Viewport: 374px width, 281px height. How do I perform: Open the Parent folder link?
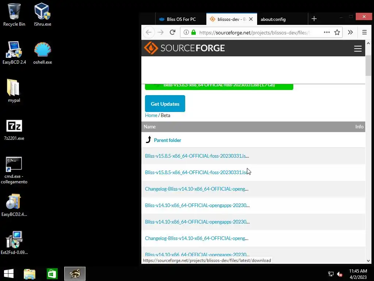(167, 140)
